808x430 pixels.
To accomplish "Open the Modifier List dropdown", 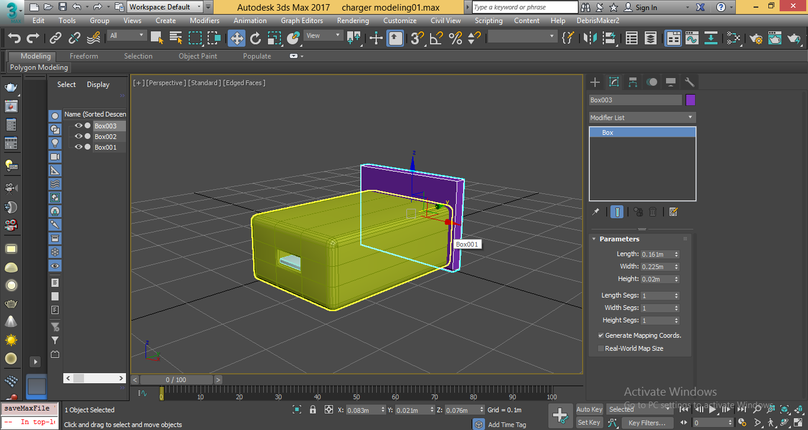I will (x=642, y=117).
